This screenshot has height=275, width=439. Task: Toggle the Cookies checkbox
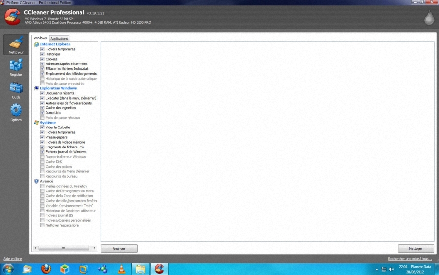point(42,59)
